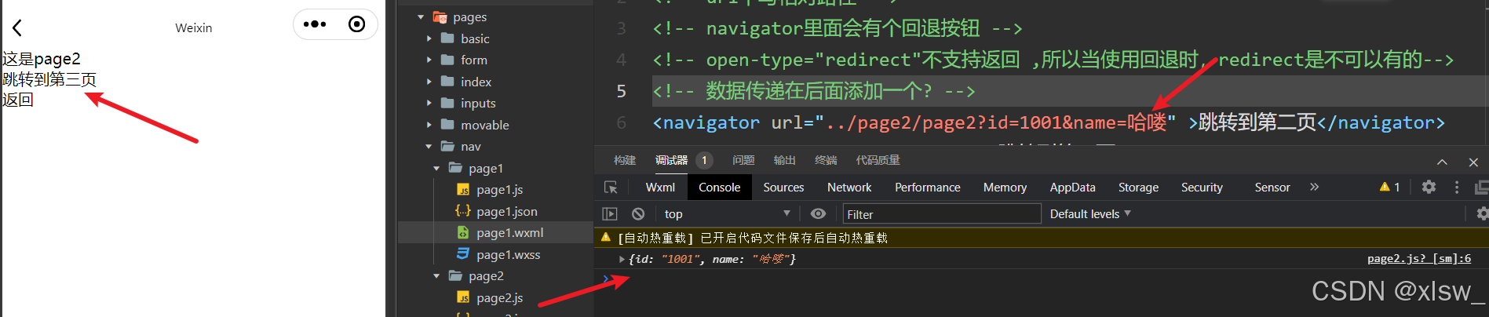Expand the index folder
The width and height of the screenshot is (1489, 317).
(x=429, y=82)
